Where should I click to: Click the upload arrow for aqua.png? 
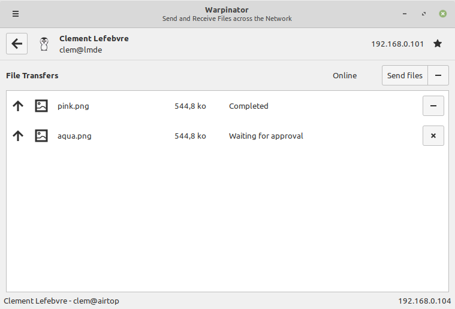point(18,136)
